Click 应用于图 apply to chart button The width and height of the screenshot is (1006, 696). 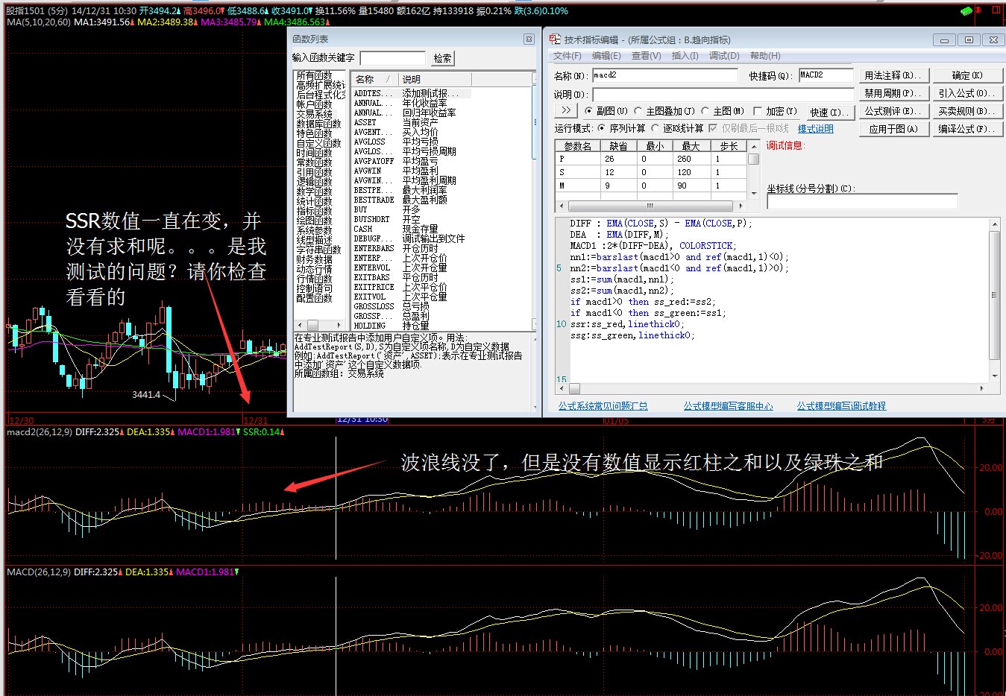point(893,129)
